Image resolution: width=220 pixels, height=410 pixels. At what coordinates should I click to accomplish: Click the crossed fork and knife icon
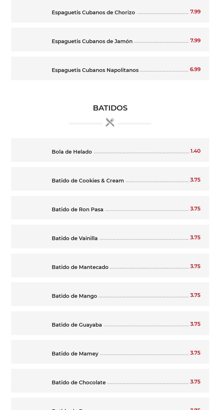point(110,122)
